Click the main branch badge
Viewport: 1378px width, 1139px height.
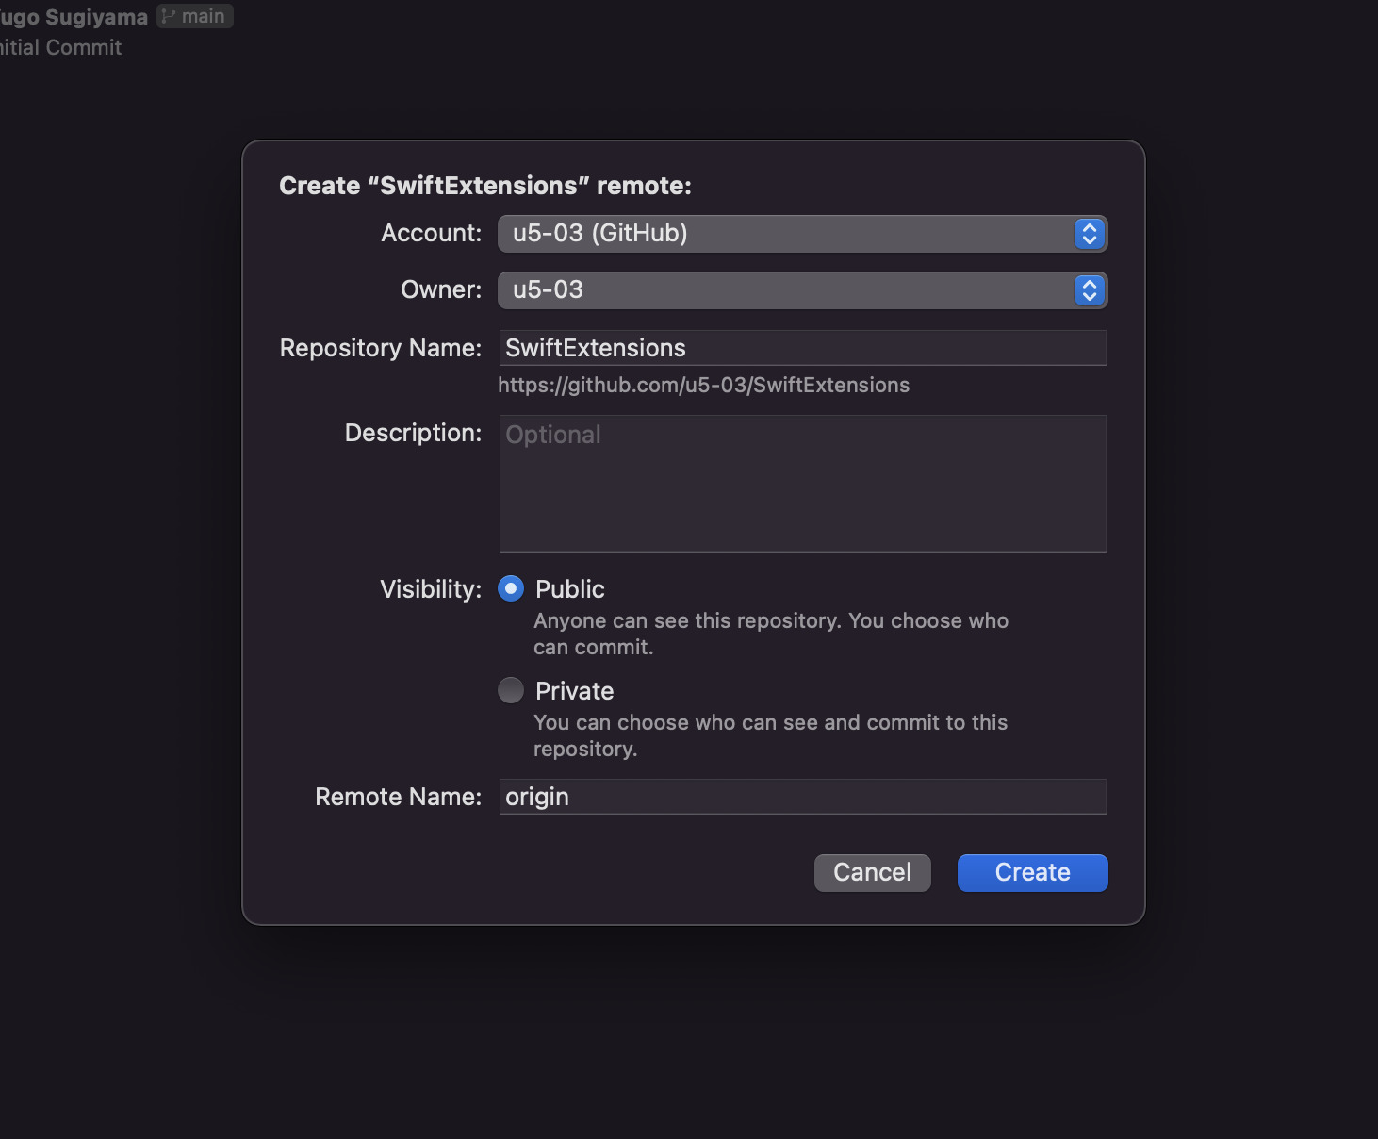click(x=194, y=15)
